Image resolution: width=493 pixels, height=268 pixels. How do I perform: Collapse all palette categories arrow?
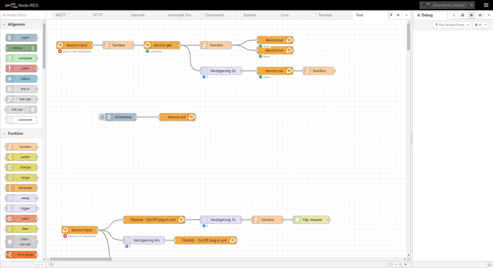point(37,265)
